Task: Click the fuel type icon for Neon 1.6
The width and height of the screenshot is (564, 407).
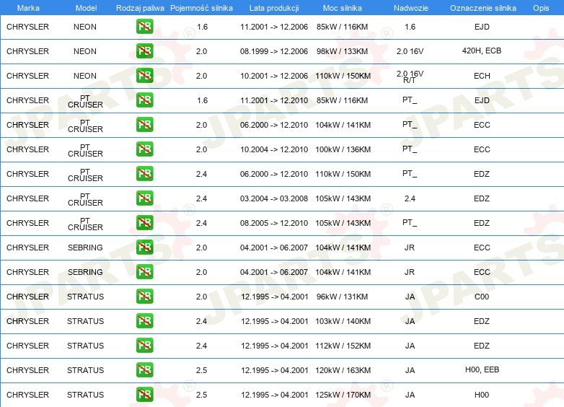Action: (144, 27)
